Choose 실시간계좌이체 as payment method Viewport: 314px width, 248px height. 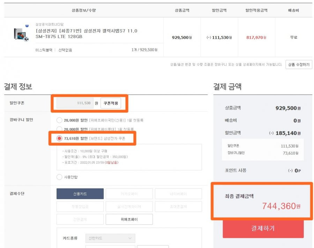point(129,206)
